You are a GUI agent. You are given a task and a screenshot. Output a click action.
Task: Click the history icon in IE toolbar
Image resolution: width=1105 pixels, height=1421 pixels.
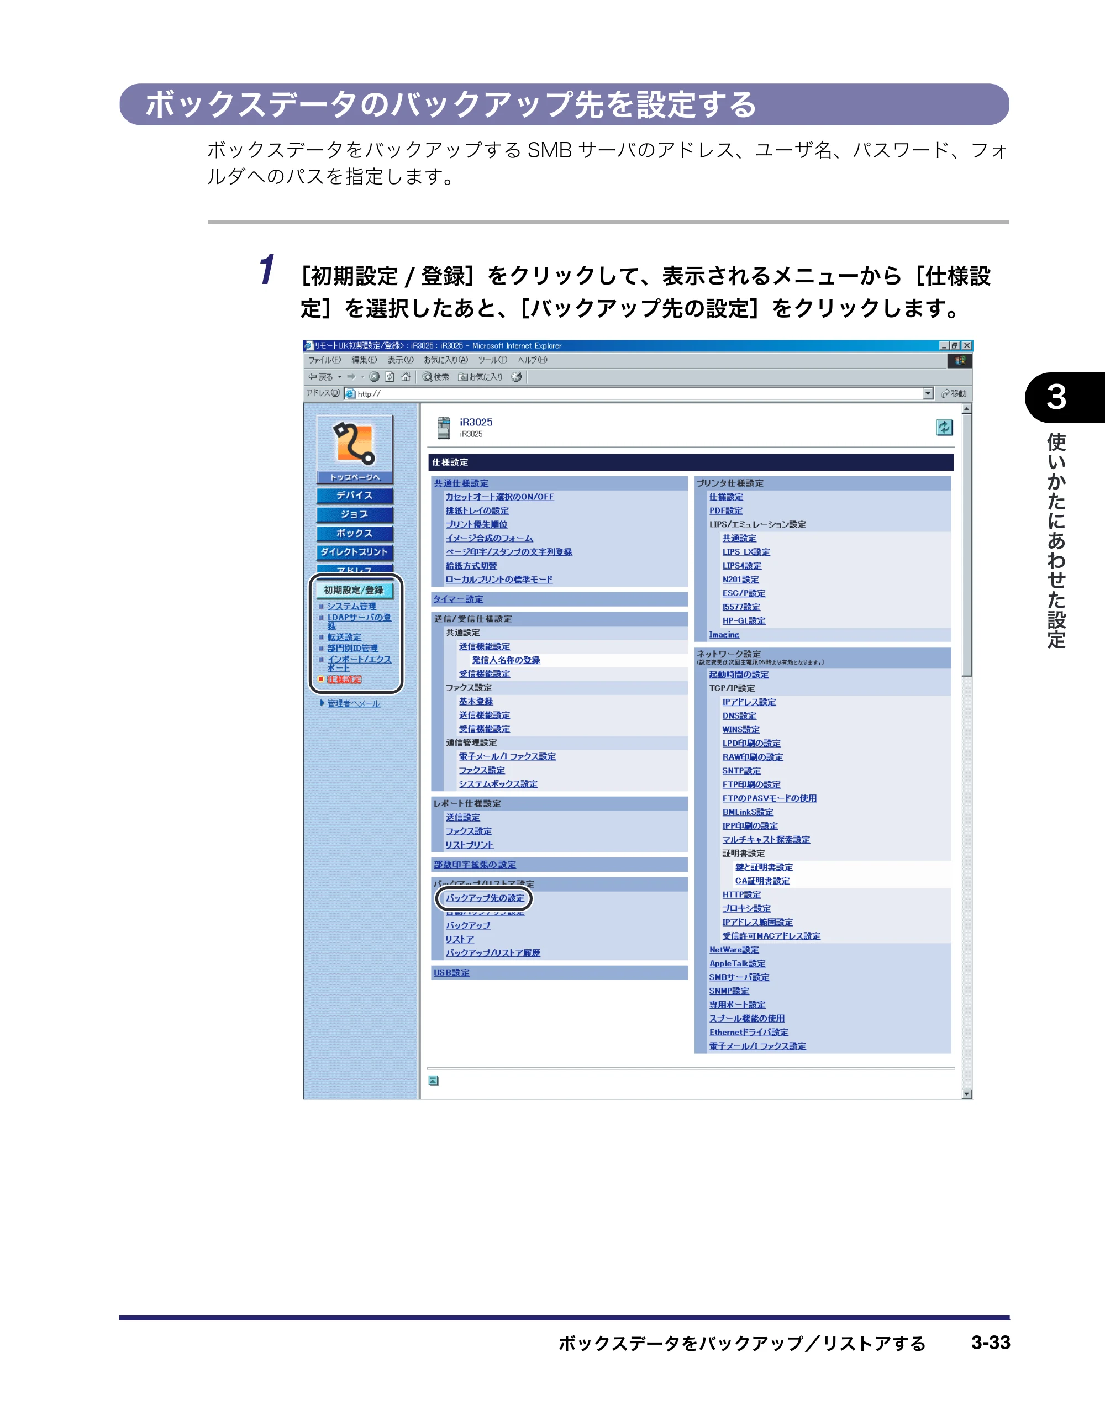[517, 377]
